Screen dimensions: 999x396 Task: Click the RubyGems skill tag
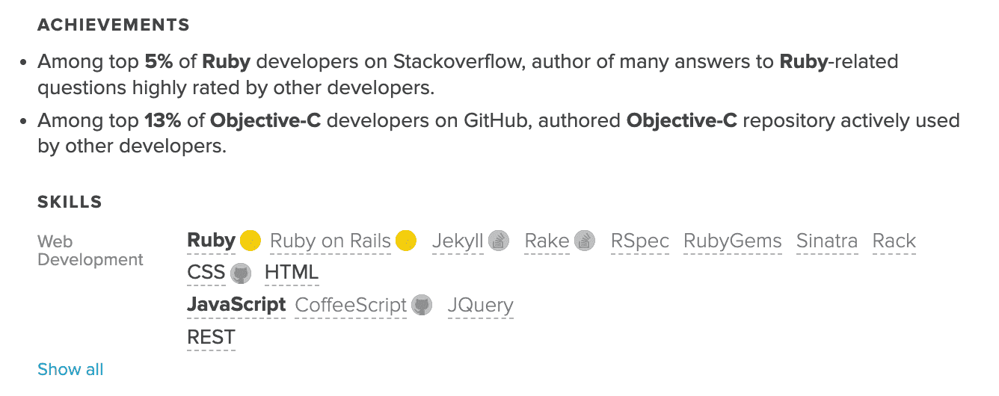(732, 241)
